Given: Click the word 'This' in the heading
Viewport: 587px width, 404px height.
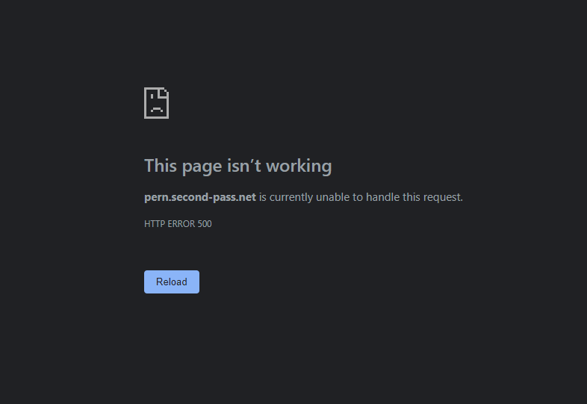Looking at the screenshot, I should (x=161, y=166).
